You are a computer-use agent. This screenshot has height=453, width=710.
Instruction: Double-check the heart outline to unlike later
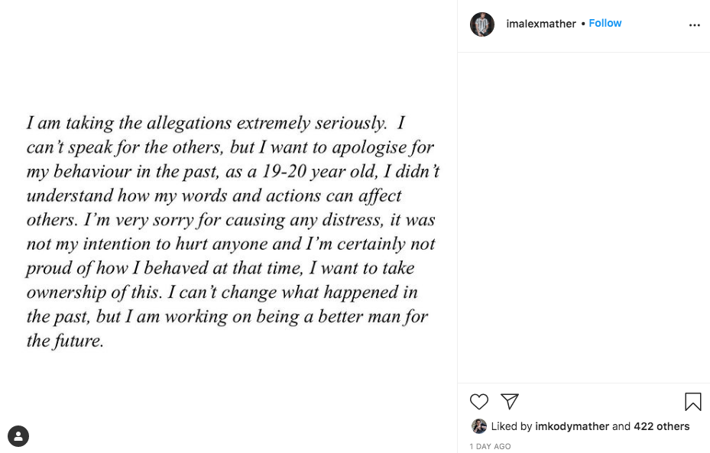[x=479, y=402]
